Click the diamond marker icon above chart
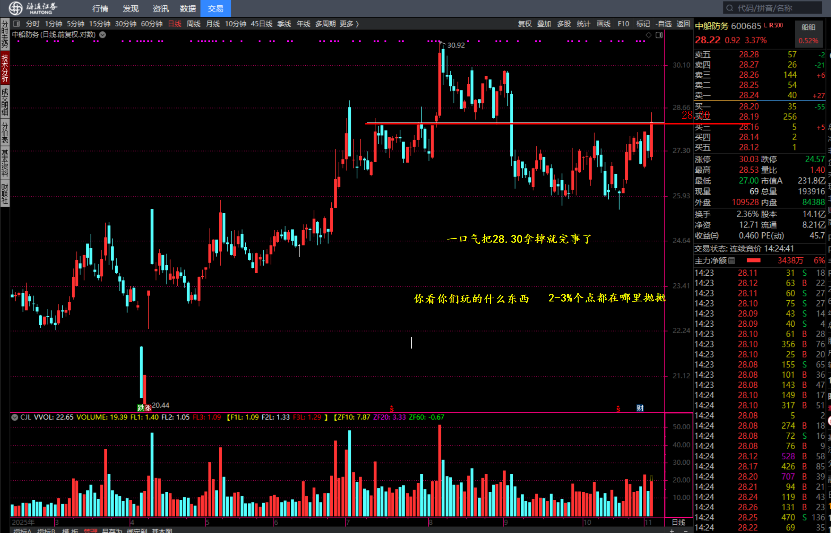This screenshot has height=533, width=831. [648, 35]
